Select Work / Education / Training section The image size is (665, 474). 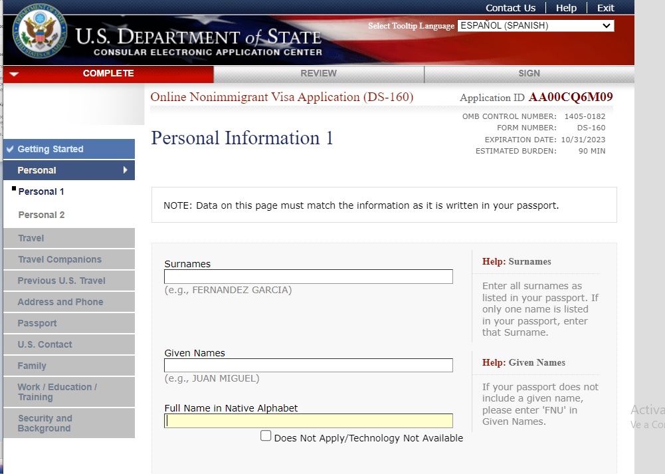(57, 392)
